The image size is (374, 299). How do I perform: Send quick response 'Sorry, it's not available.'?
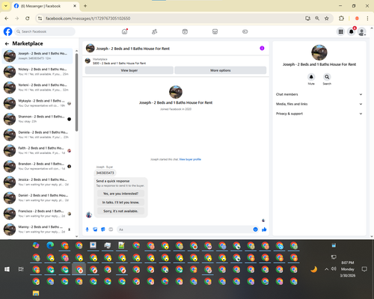click(120, 211)
